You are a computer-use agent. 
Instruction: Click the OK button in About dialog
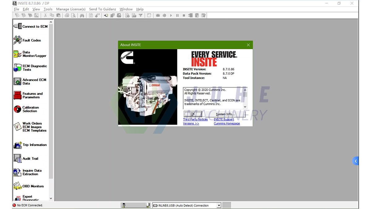click(193, 114)
